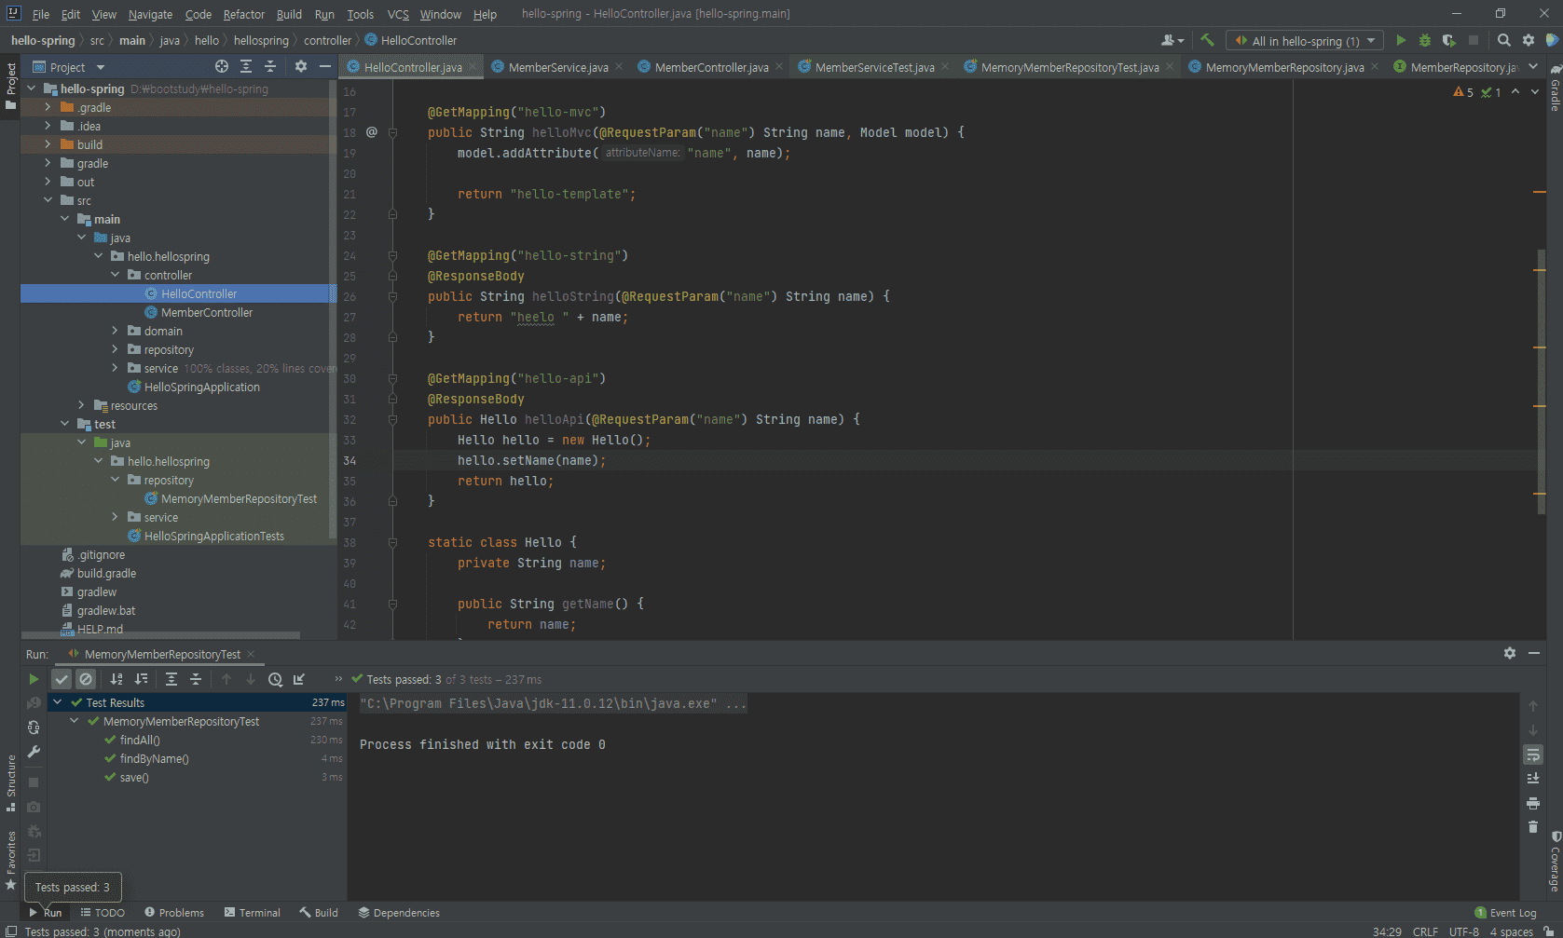This screenshot has width=1563, height=938.
Task: Toggle show ignored tests button
Action: (x=86, y=679)
